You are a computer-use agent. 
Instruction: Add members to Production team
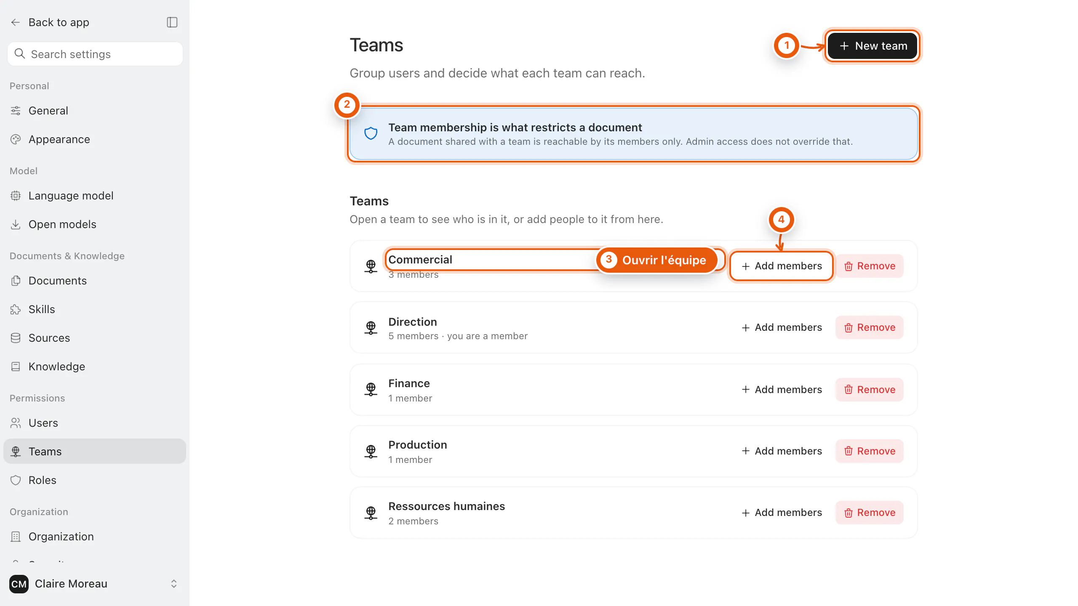click(x=782, y=451)
